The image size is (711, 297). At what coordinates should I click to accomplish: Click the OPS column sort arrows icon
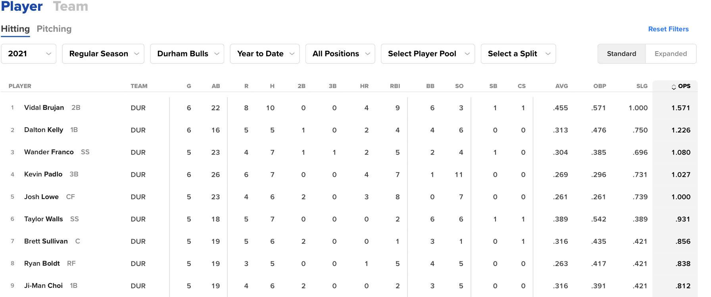674,87
